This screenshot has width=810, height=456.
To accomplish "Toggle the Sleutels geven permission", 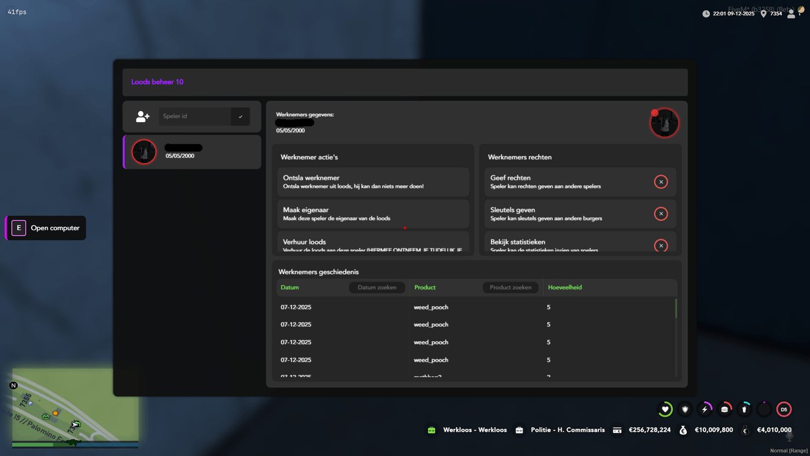I will coord(661,214).
